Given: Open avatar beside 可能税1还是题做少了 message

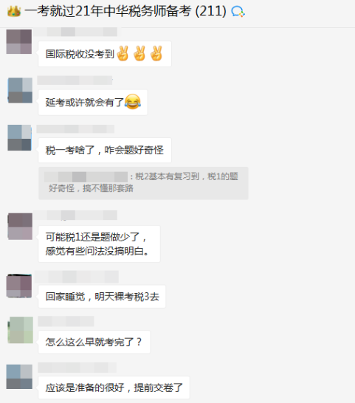Looking at the screenshot, I should 20,227.
